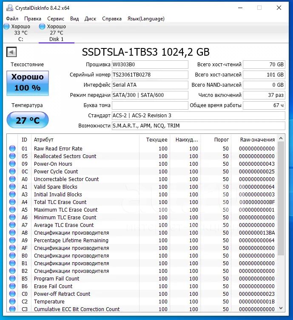Screen dimensions: 293x320
Task: Click the ID column header
Action: tap(24, 140)
